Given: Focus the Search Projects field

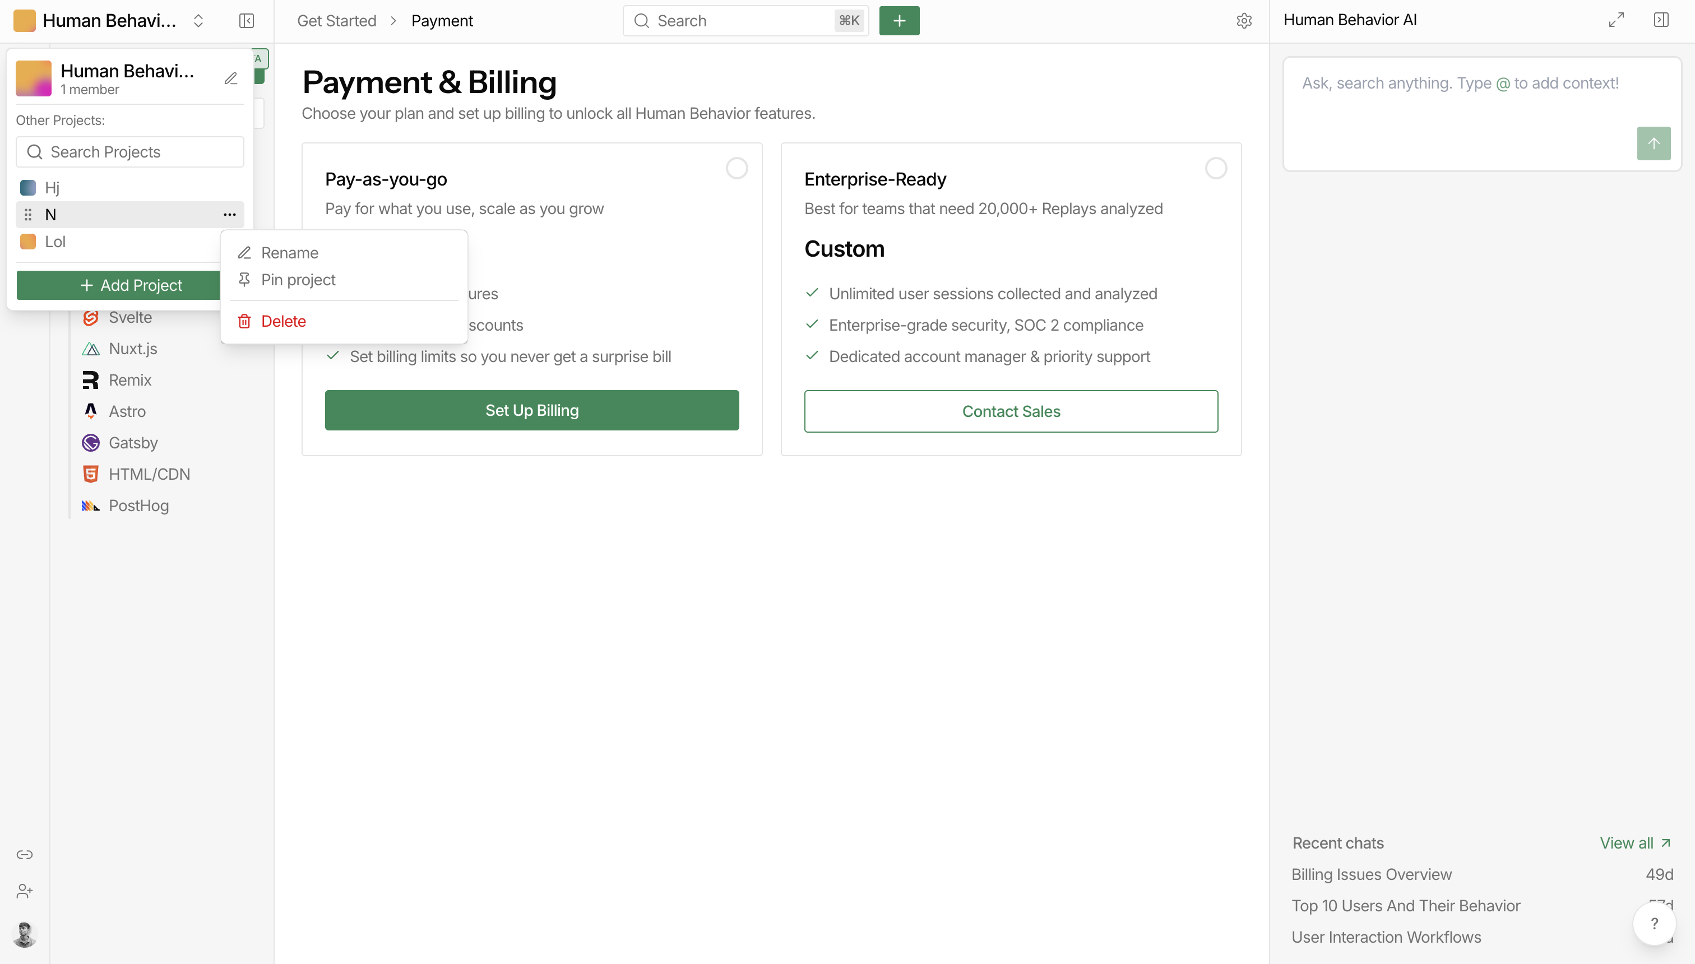Looking at the screenshot, I should [x=130, y=152].
